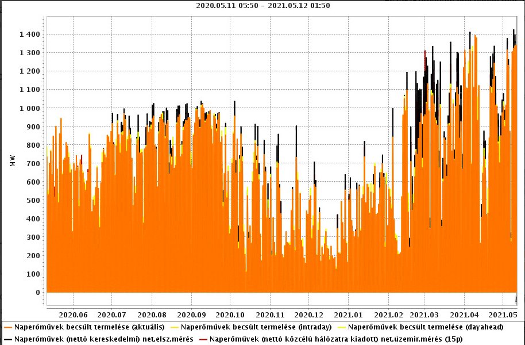Click the 1 200 y-axis value

[x=29, y=71]
